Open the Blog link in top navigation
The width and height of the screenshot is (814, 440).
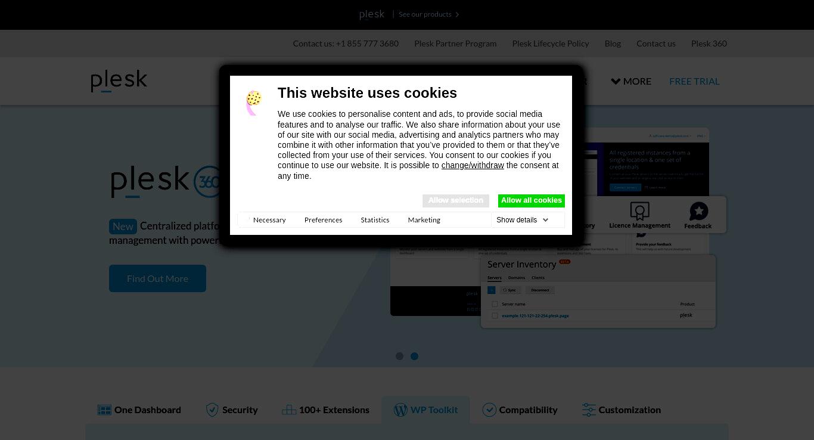[x=613, y=44]
